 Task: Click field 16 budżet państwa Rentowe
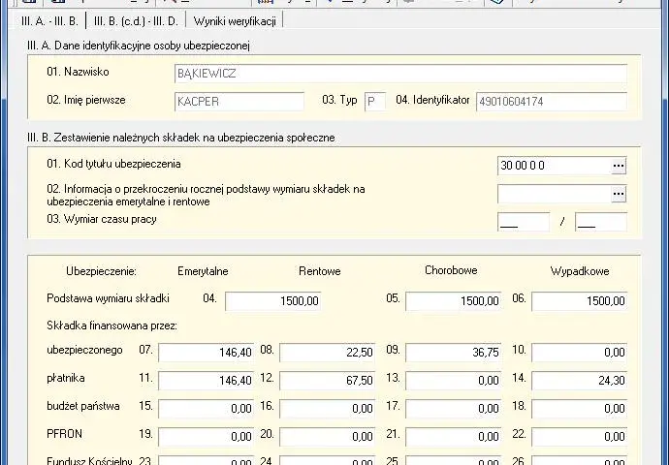328,409
